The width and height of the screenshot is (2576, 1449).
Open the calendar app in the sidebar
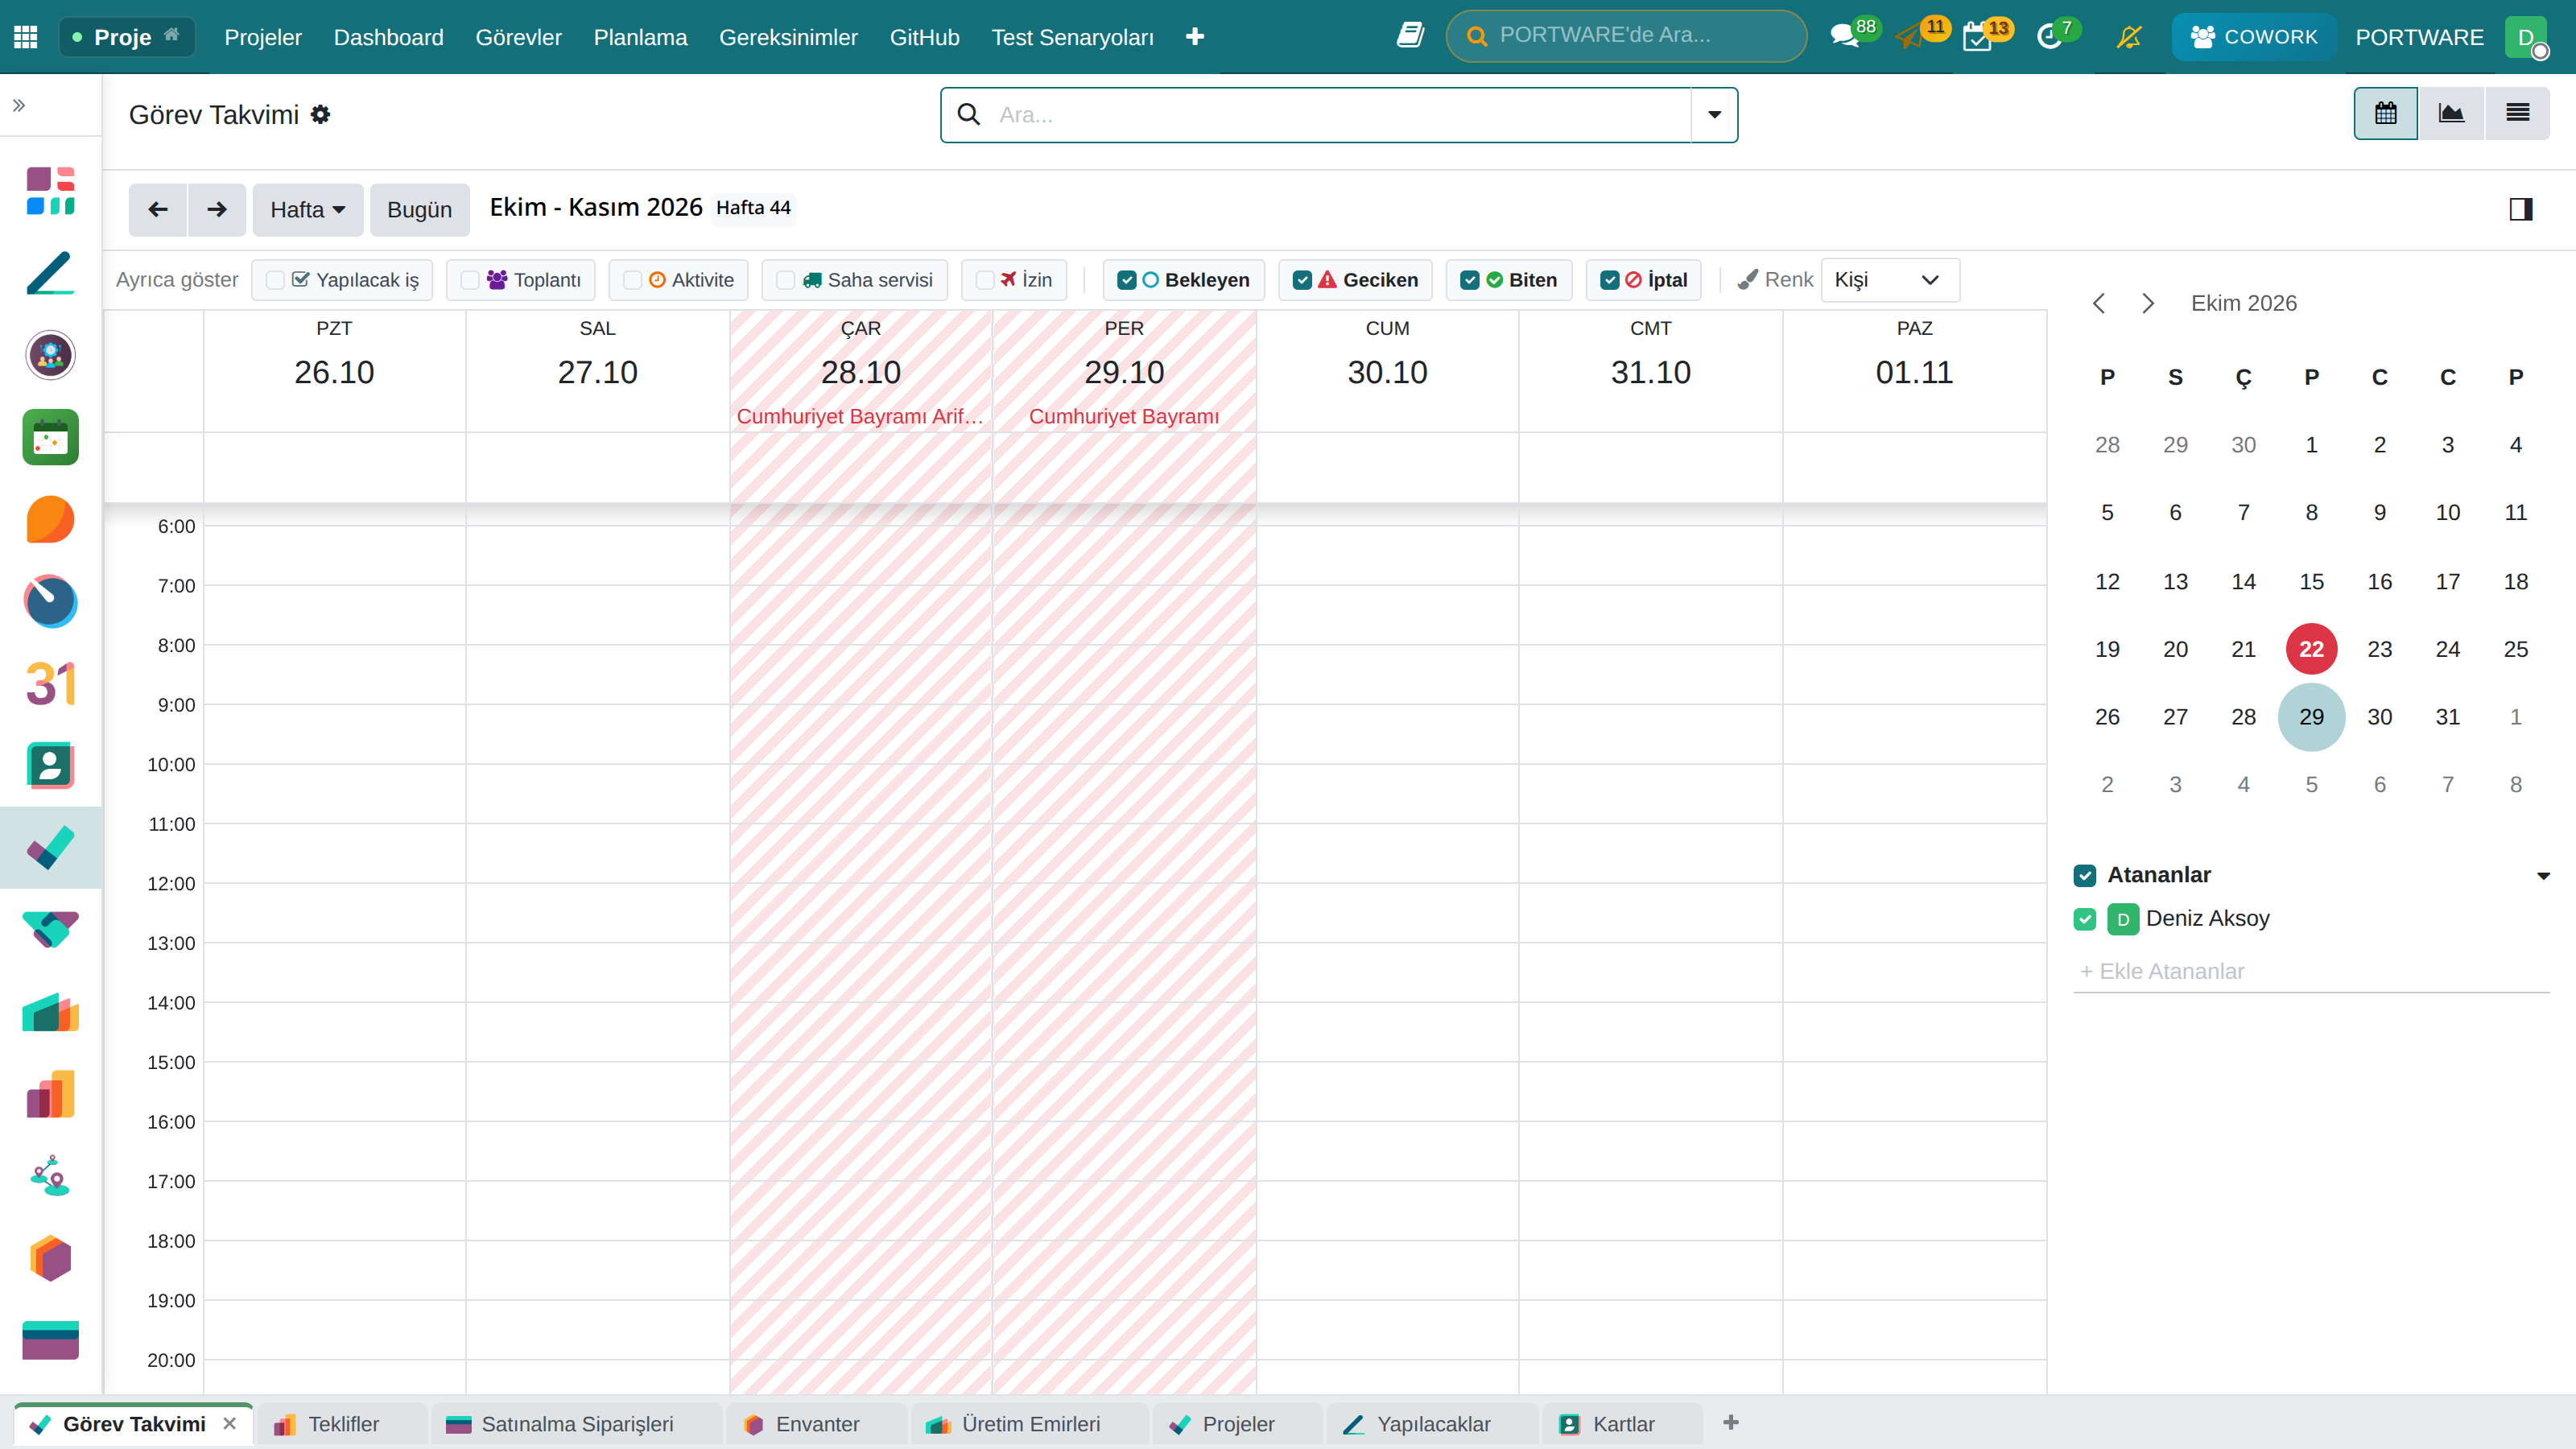[50, 437]
